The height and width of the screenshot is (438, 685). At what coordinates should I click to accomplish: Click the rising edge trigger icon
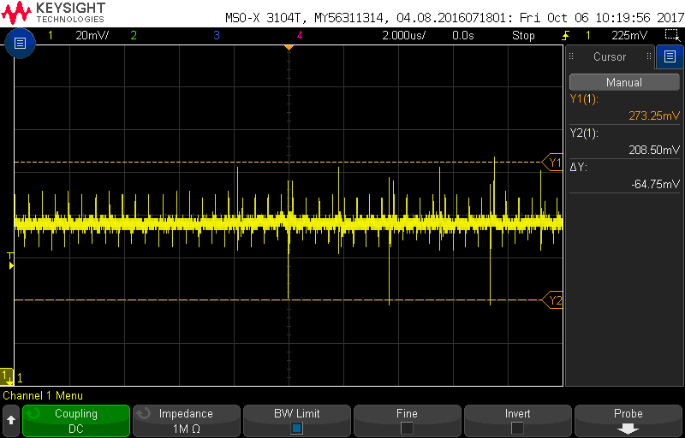coord(565,35)
